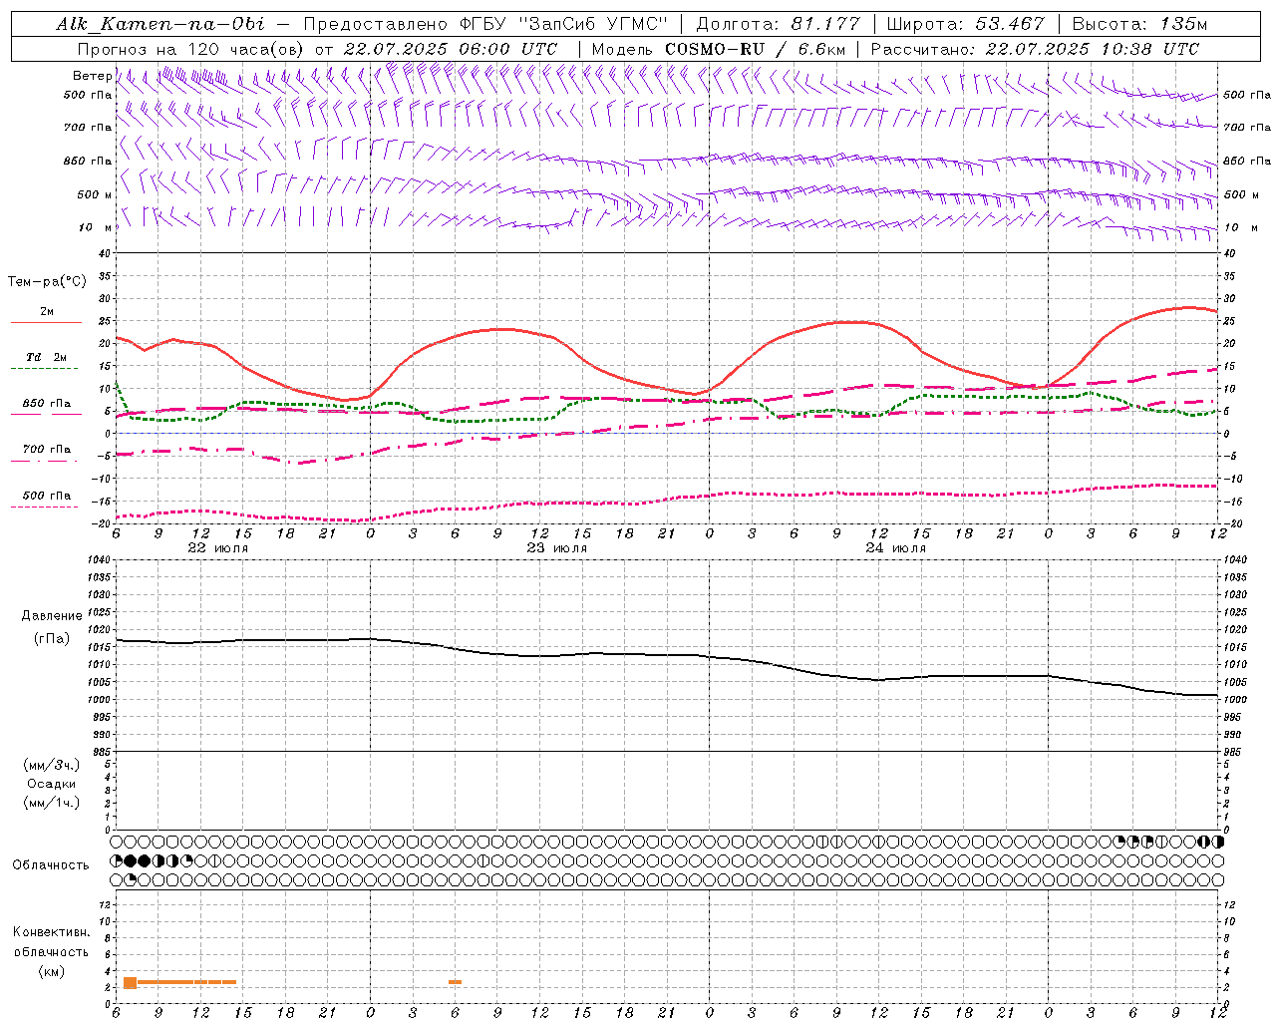Click the red 2м legend line sample

tap(46, 322)
